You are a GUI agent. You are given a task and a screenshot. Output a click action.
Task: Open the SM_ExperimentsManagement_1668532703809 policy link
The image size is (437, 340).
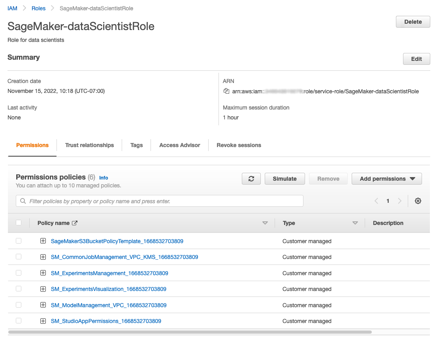[109, 273]
